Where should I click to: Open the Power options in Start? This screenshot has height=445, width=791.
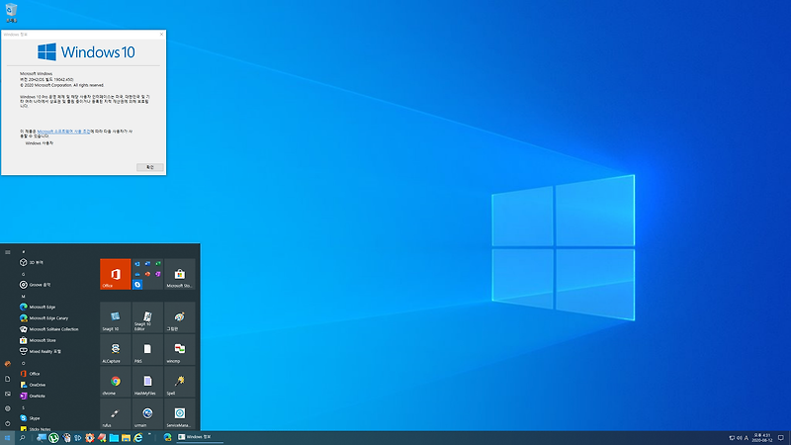tap(8, 423)
